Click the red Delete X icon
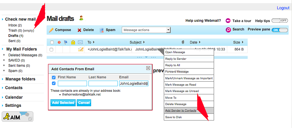 click(79, 30)
